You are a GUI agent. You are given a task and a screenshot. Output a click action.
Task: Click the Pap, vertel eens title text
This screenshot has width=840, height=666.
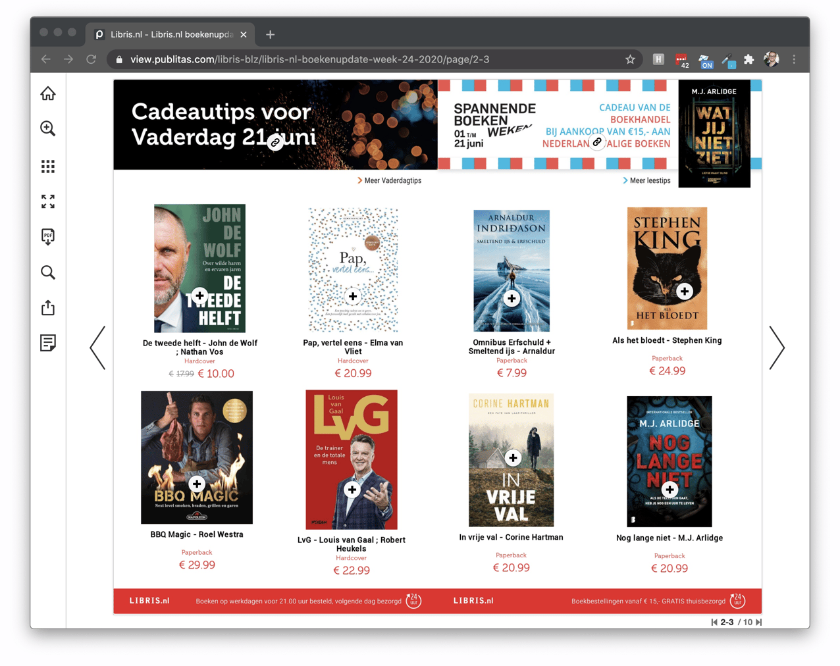point(353,347)
